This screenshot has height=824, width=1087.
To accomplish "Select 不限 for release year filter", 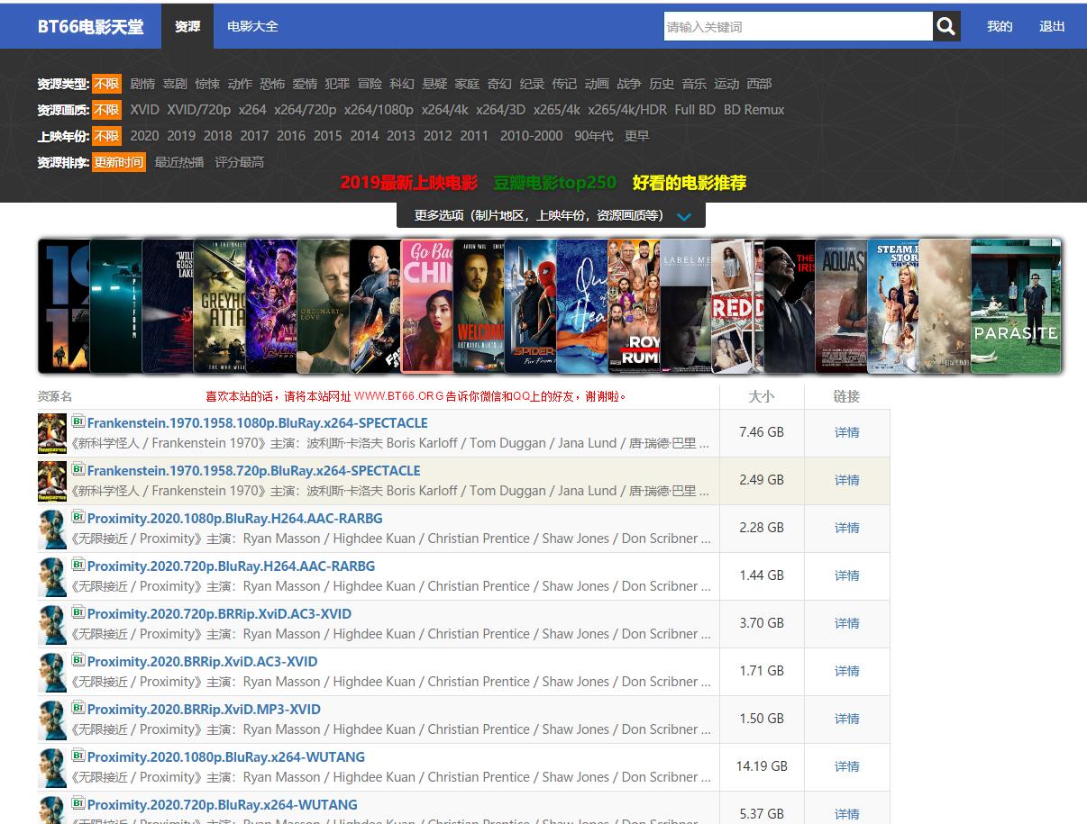I will (x=106, y=136).
